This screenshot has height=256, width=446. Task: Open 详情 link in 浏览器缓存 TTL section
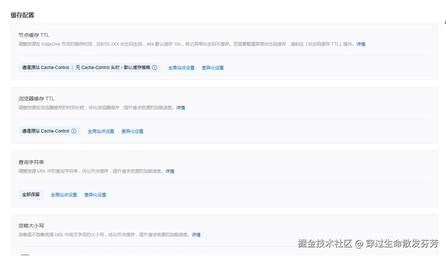pos(180,107)
